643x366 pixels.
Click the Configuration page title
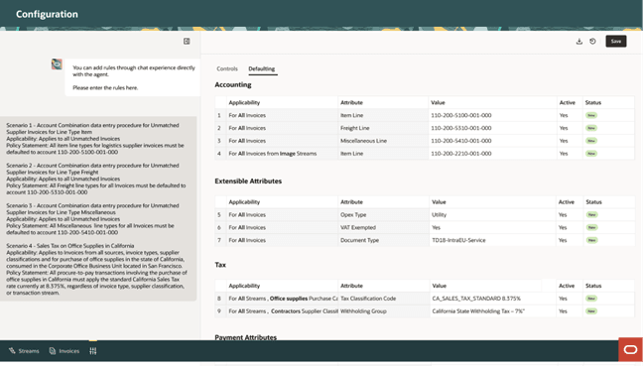point(47,14)
